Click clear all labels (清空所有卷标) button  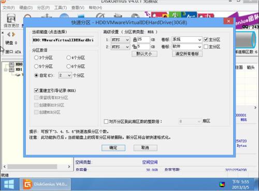click(x=187, y=54)
